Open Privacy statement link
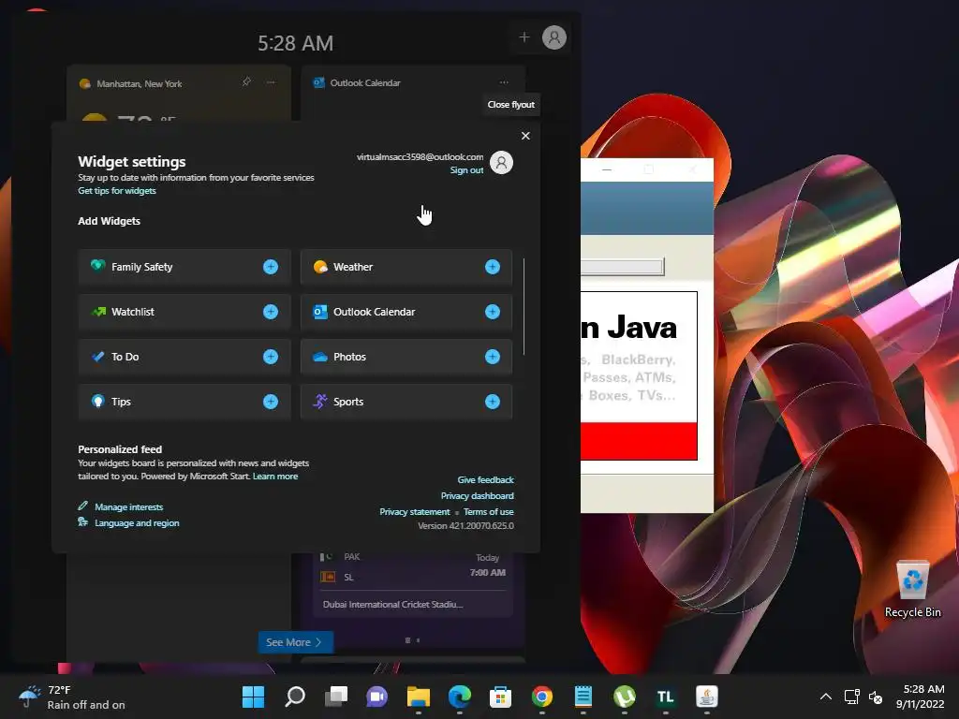 415,512
